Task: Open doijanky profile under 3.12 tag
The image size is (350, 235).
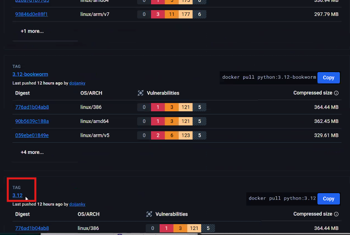Action: (77, 204)
